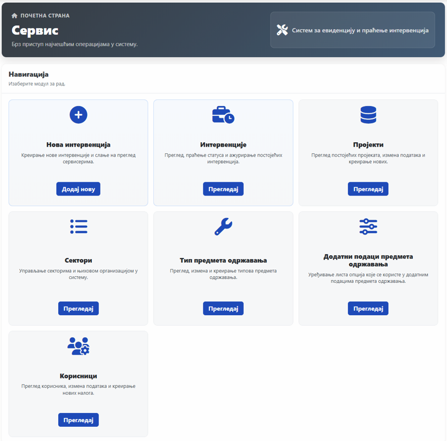This screenshot has width=447, height=441.
Task: Click the plus circle icon for Нова интервенција
Action: pyautogui.click(x=79, y=115)
